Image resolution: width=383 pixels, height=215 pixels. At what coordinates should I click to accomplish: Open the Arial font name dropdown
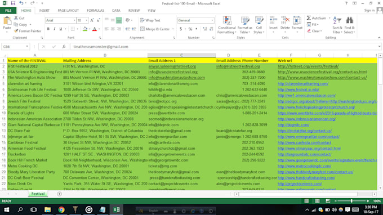(74, 20)
